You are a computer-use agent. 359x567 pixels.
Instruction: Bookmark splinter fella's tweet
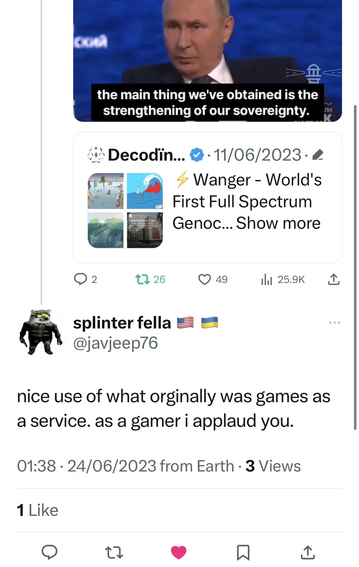243,552
